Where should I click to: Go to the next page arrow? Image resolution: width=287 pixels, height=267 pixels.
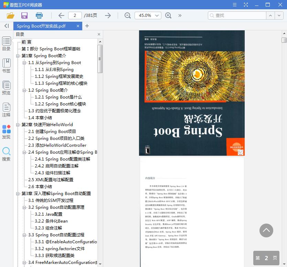click(108, 16)
